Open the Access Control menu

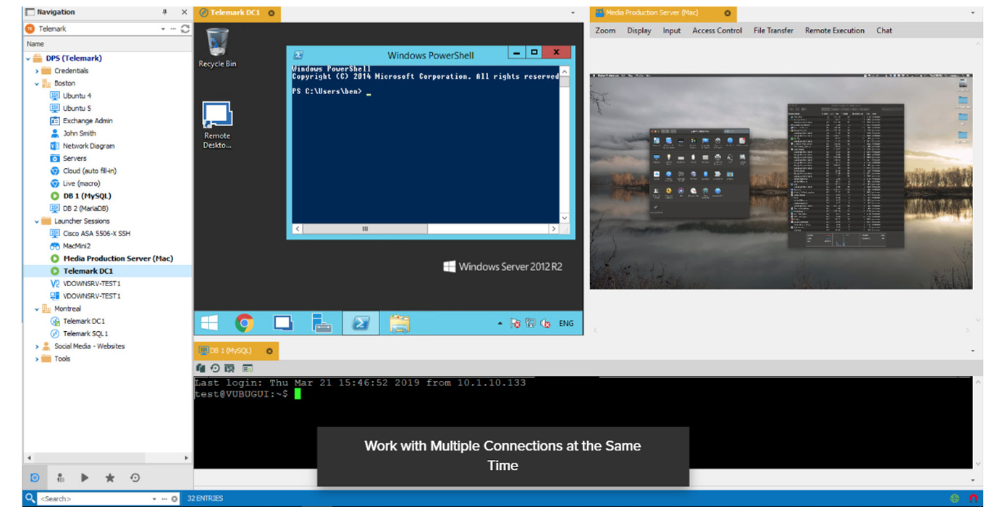717,30
